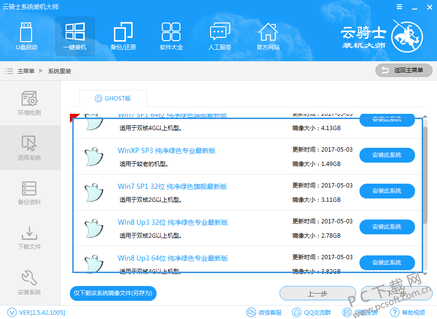Click the 备份资料 sidebar step
This screenshot has height=319, width=437.
click(30, 193)
